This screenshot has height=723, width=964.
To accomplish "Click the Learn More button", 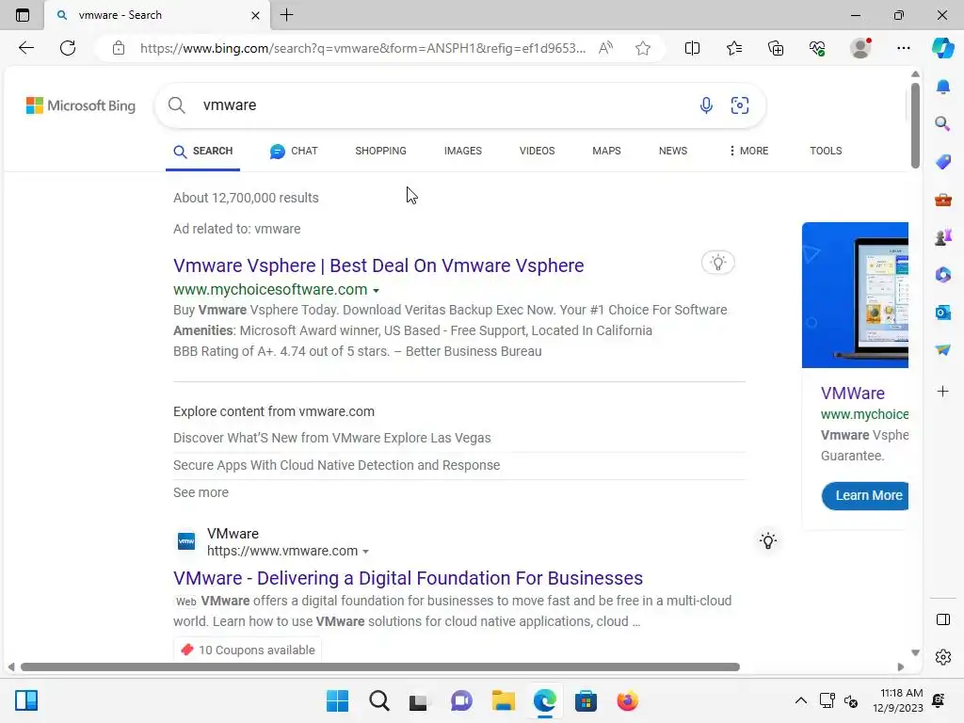I will click(865, 495).
